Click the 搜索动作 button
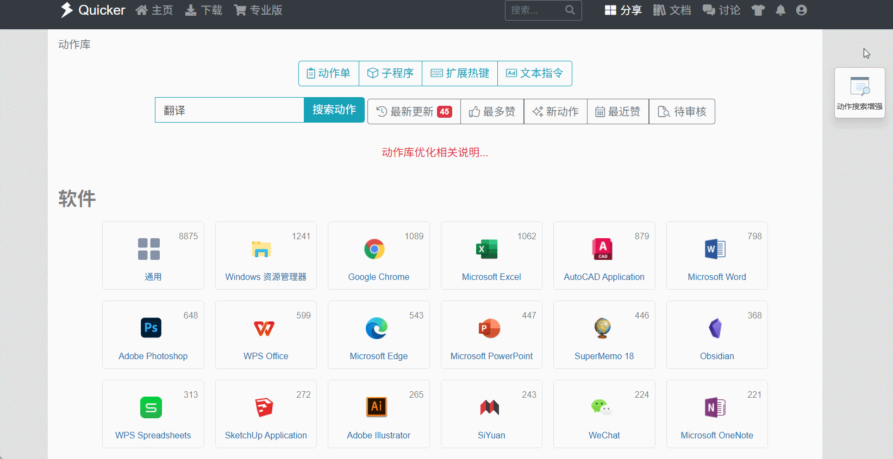The width and height of the screenshot is (893, 459). 334,110
